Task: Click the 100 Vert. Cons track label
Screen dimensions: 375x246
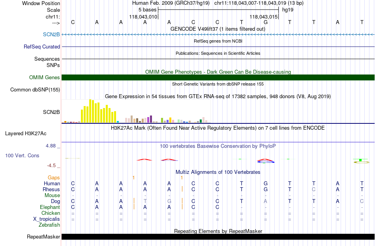Action: point(22,155)
